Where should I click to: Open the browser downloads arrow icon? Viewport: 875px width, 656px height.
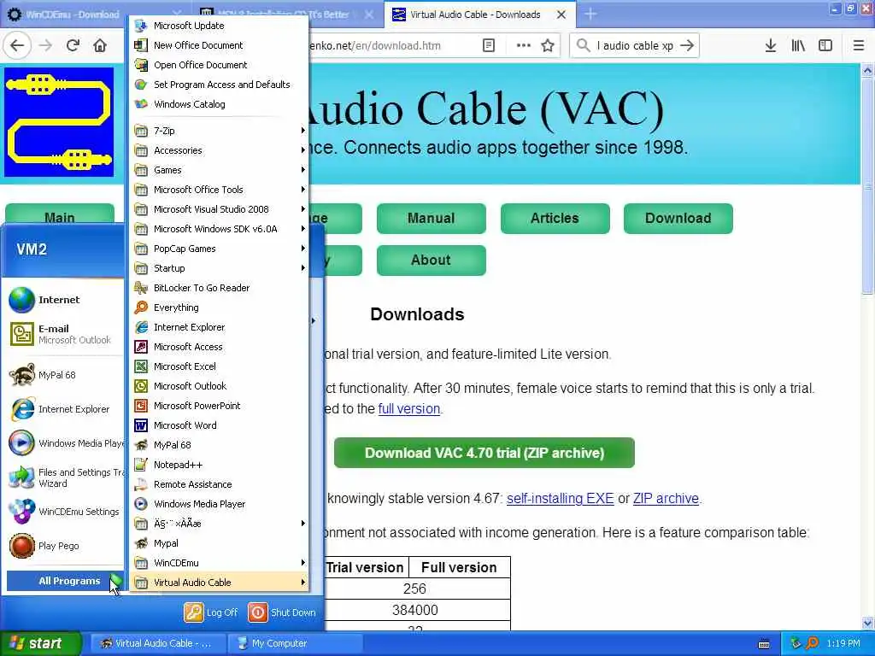click(771, 45)
